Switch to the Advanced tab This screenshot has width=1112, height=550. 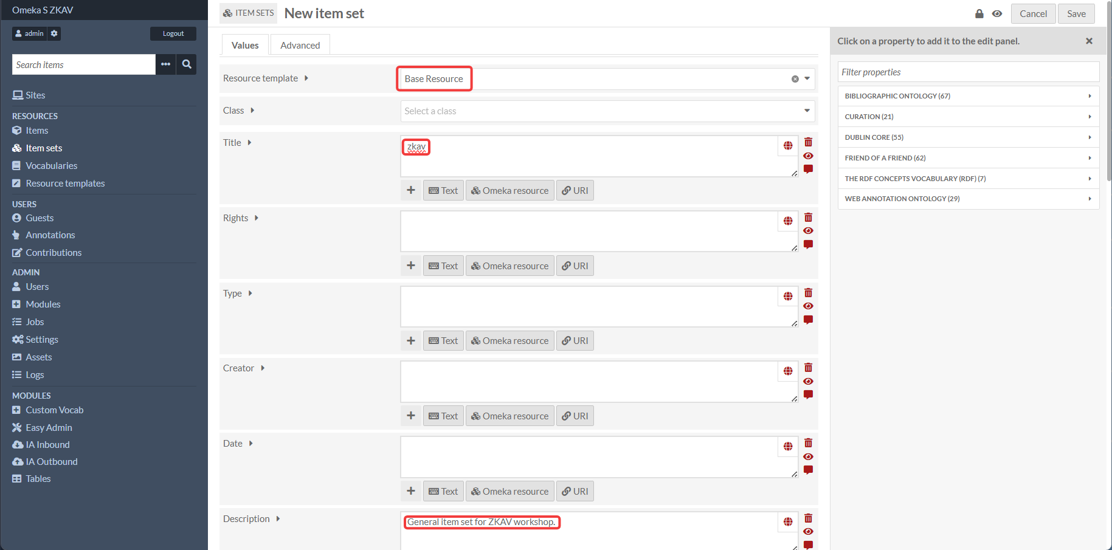(x=300, y=45)
